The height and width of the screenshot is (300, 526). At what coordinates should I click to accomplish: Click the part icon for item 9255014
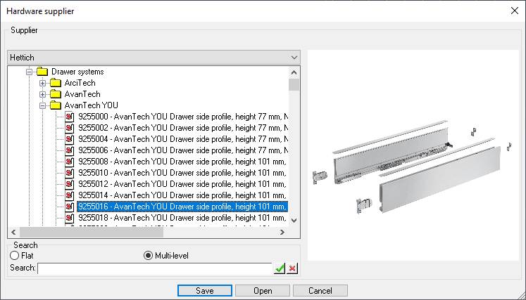(69, 195)
